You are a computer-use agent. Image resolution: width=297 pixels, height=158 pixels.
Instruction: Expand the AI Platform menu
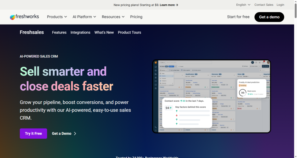point(84,17)
